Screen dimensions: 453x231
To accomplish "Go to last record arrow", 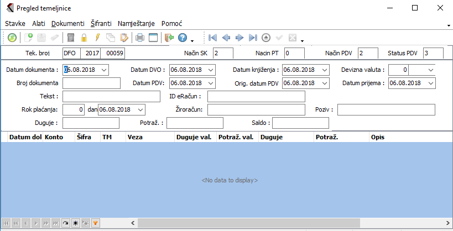I will [x=253, y=38].
